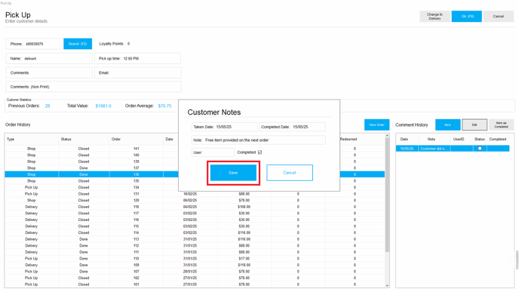Toggle the Completed checkbox in Customer Notes
519x292 pixels.
(259, 152)
